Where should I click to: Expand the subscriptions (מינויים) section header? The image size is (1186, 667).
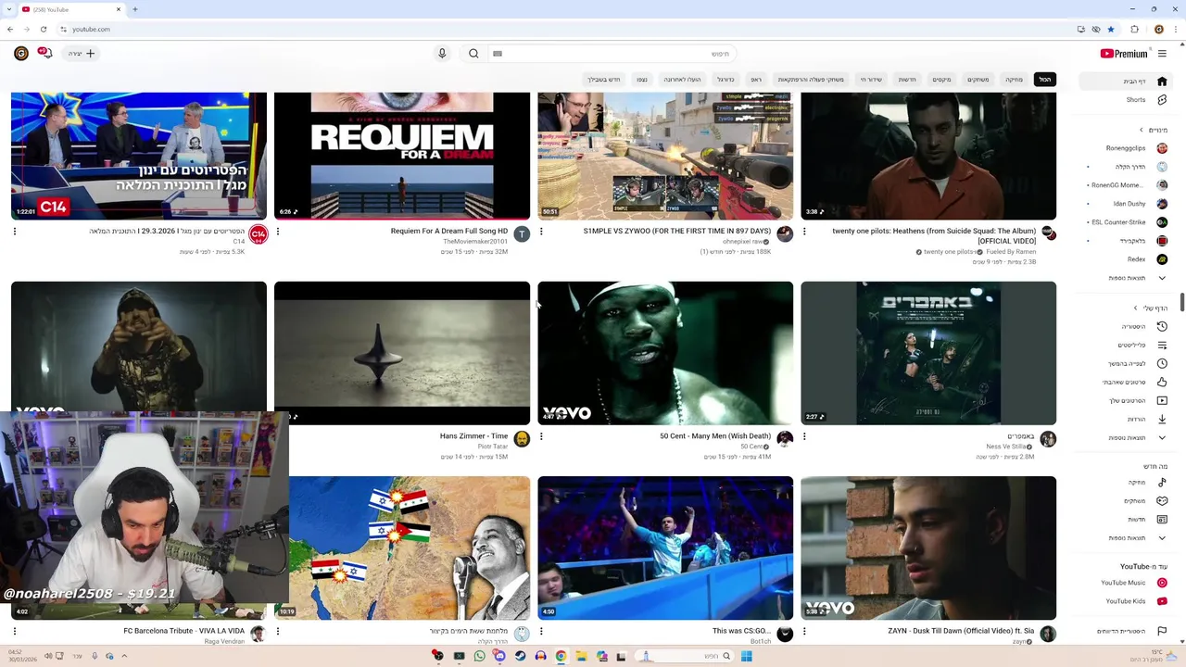click(1154, 130)
